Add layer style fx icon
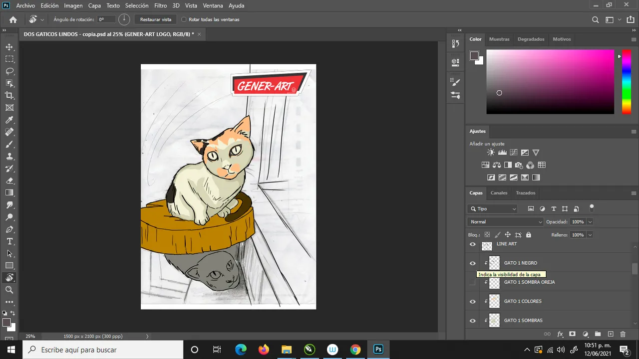The height and width of the screenshot is (359, 639). pyautogui.click(x=560, y=334)
